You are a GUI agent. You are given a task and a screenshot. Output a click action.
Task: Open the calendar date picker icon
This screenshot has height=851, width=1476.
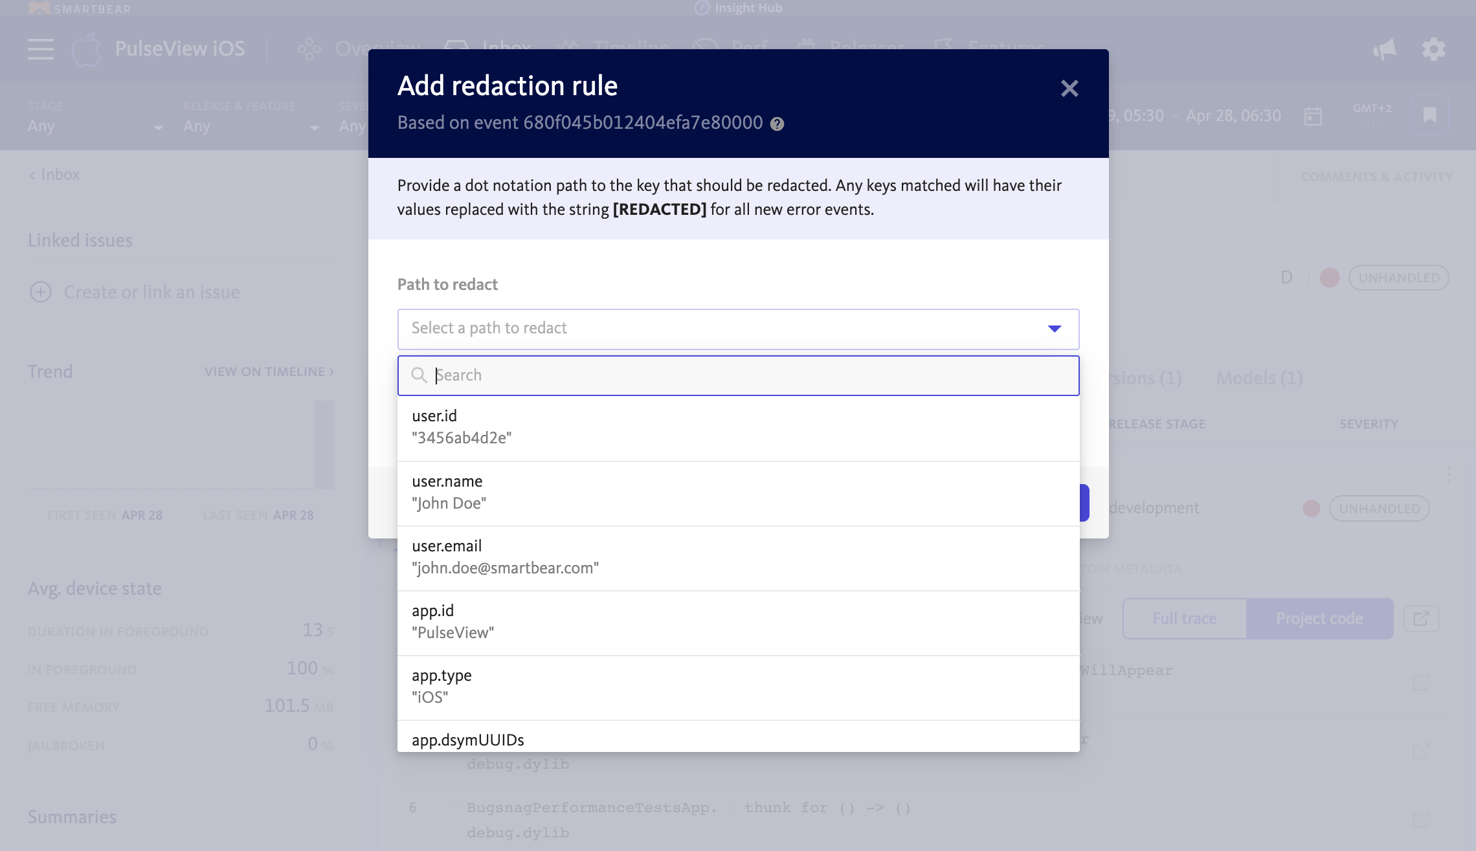point(1313,116)
